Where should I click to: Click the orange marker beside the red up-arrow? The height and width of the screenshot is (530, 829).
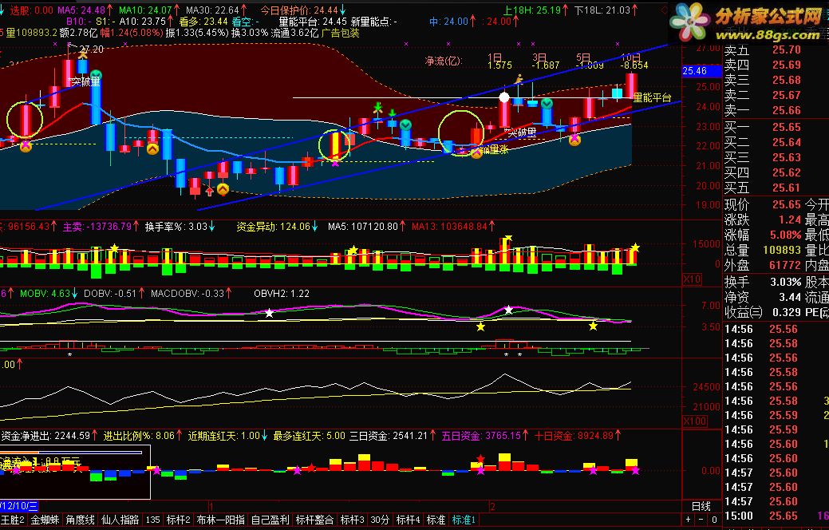(223, 189)
